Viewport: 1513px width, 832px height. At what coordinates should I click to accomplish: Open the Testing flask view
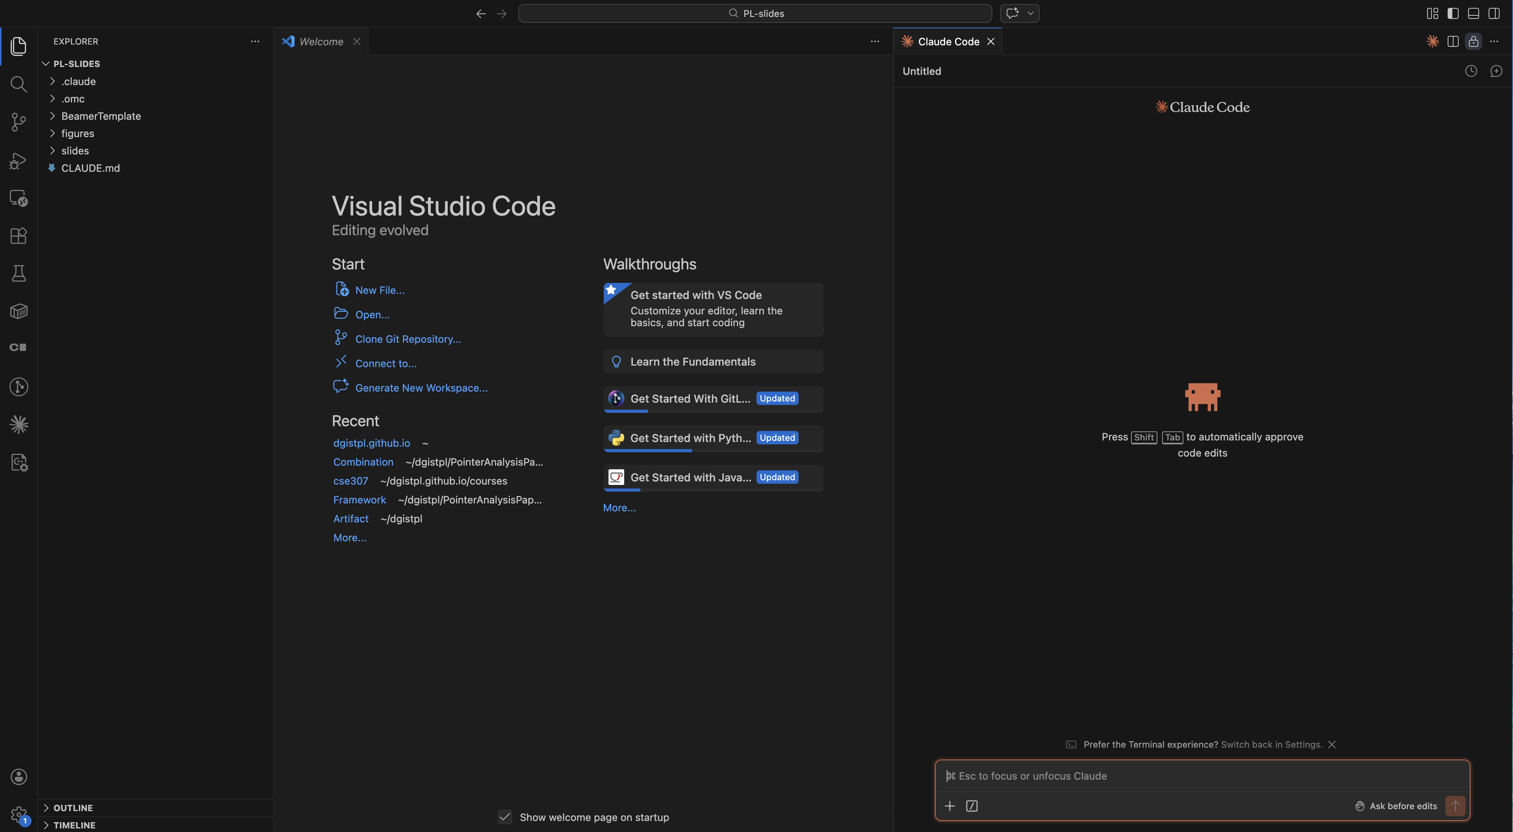coord(18,273)
